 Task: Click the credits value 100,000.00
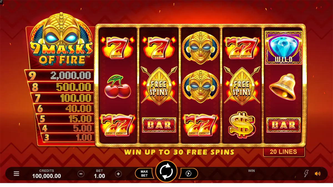click(47, 176)
